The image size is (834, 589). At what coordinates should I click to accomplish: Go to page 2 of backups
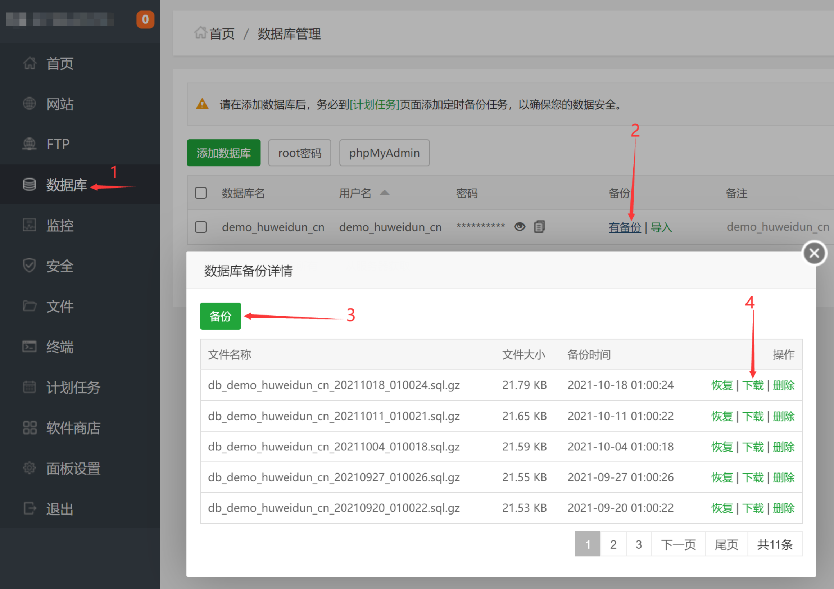click(x=613, y=544)
